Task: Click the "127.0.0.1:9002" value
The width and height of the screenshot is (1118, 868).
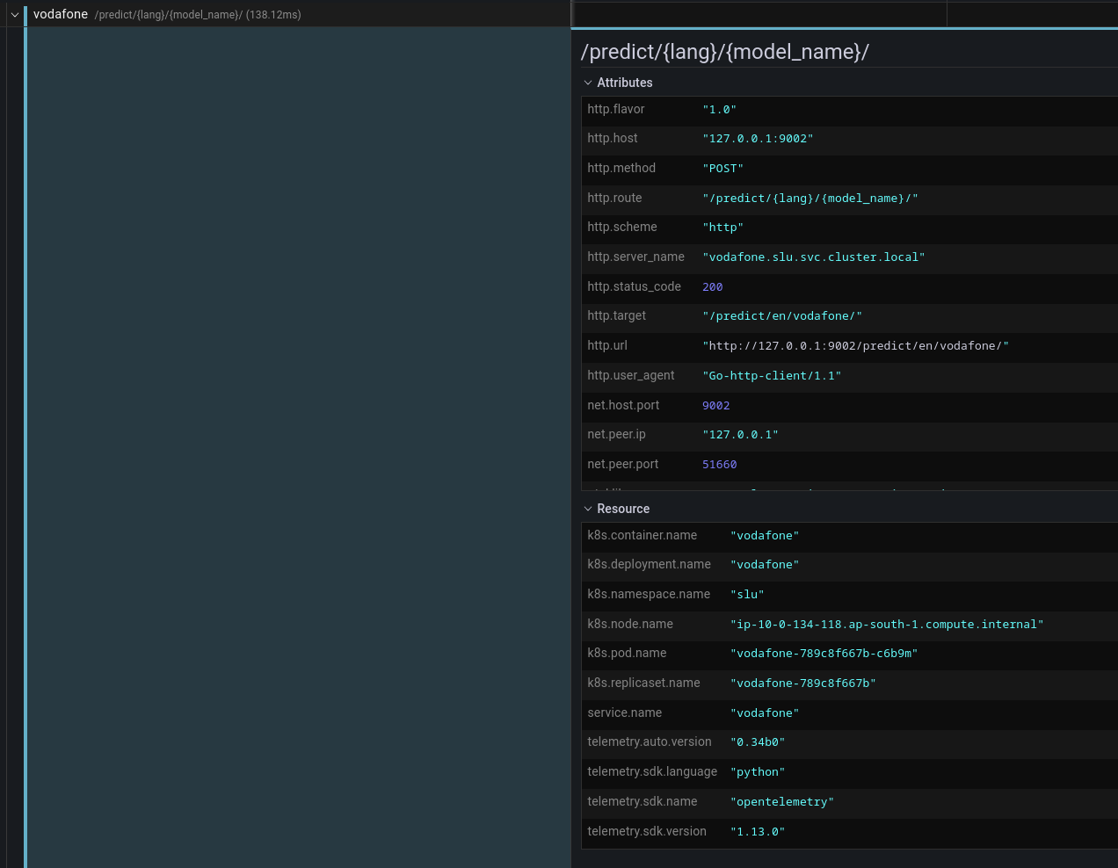Action: pos(758,139)
